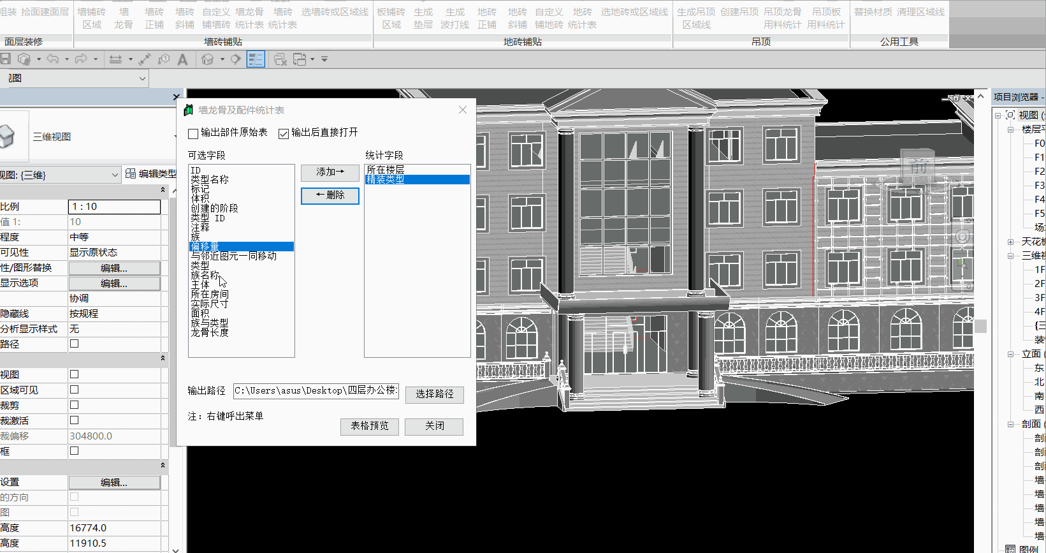Click Customize Quick Access Toolbar arrow
The height and width of the screenshot is (553, 1046).
click(x=324, y=59)
